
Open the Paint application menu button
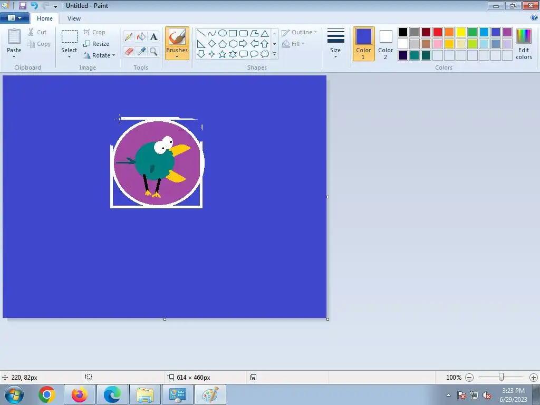pyautogui.click(x=14, y=18)
